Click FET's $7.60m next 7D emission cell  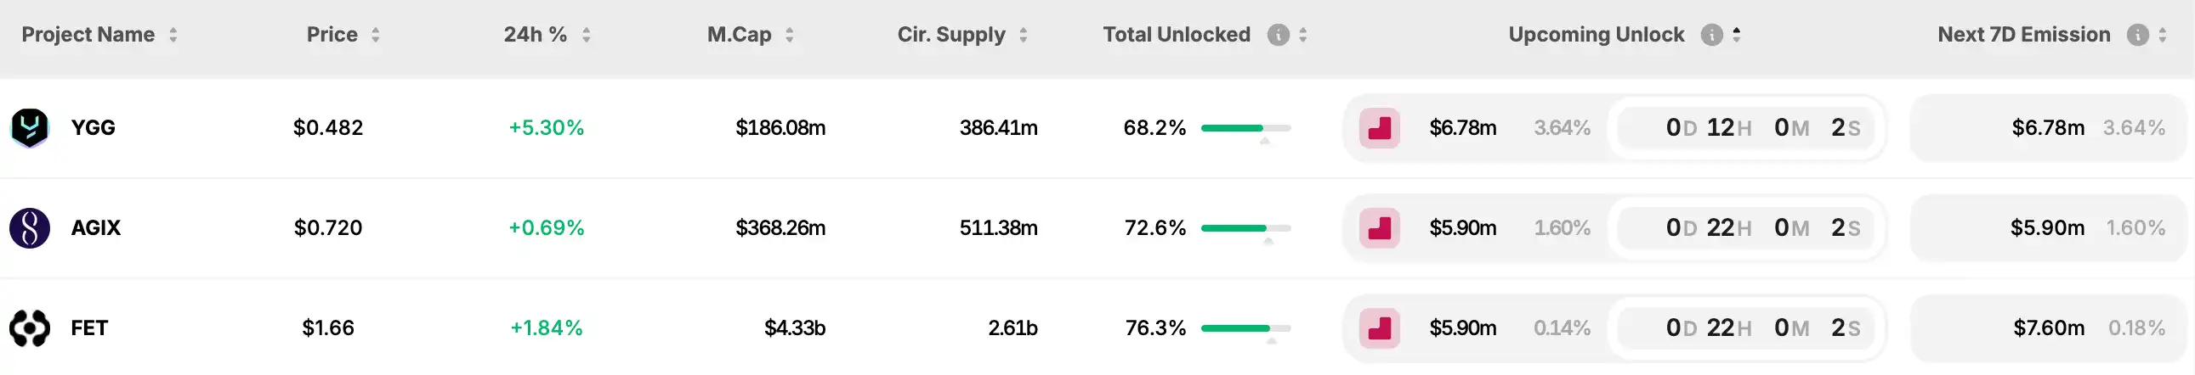tap(2048, 328)
